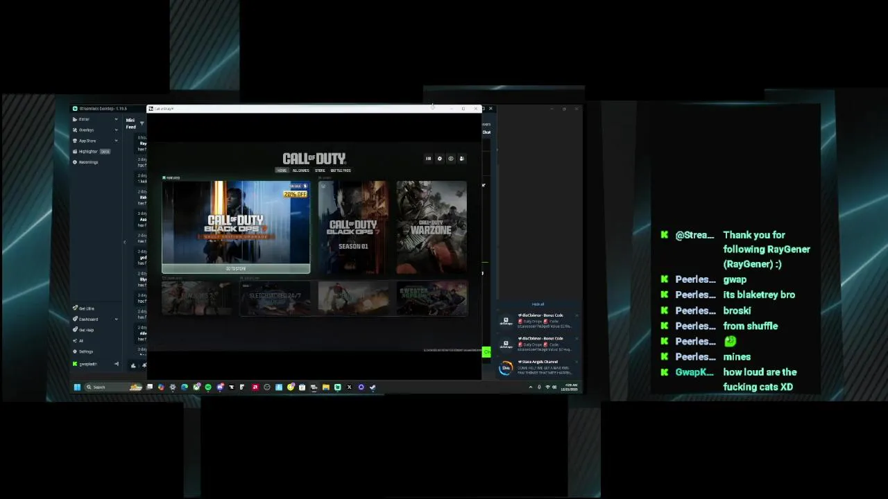Expand the Editor submenu arrow
The image size is (888, 499).
pyautogui.click(x=116, y=119)
